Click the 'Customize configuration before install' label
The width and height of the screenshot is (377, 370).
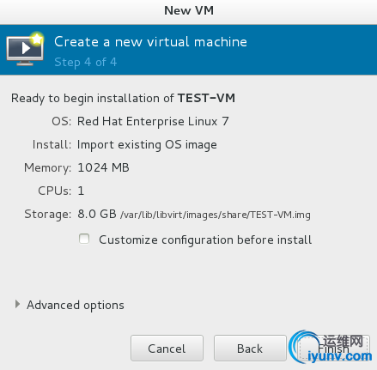205,240
